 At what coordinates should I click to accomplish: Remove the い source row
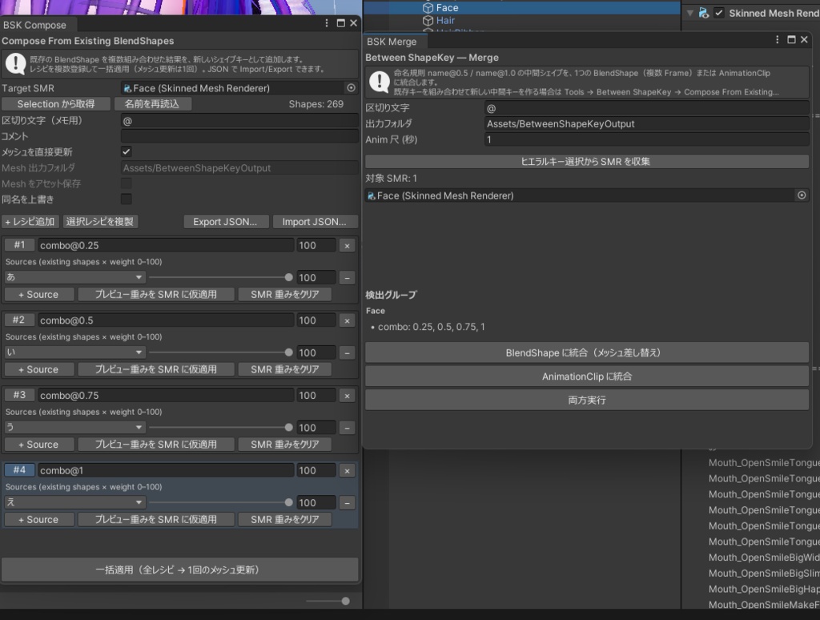(x=348, y=352)
